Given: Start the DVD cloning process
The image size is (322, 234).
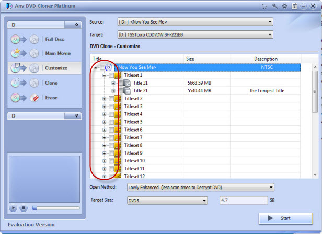Looking at the screenshot, I should (285, 218).
